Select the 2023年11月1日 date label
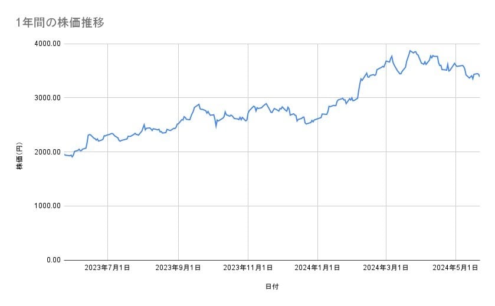Screen dimensions: 495x306 click(x=248, y=268)
